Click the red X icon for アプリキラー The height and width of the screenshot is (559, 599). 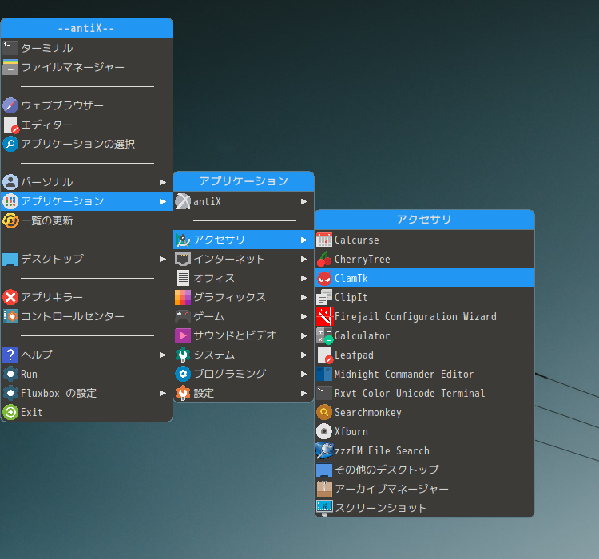coord(10,297)
